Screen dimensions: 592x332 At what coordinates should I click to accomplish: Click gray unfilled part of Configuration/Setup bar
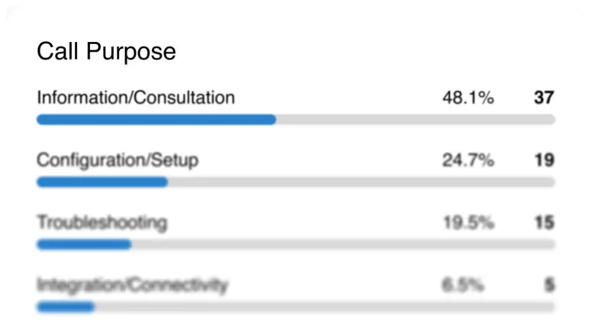click(361, 182)
